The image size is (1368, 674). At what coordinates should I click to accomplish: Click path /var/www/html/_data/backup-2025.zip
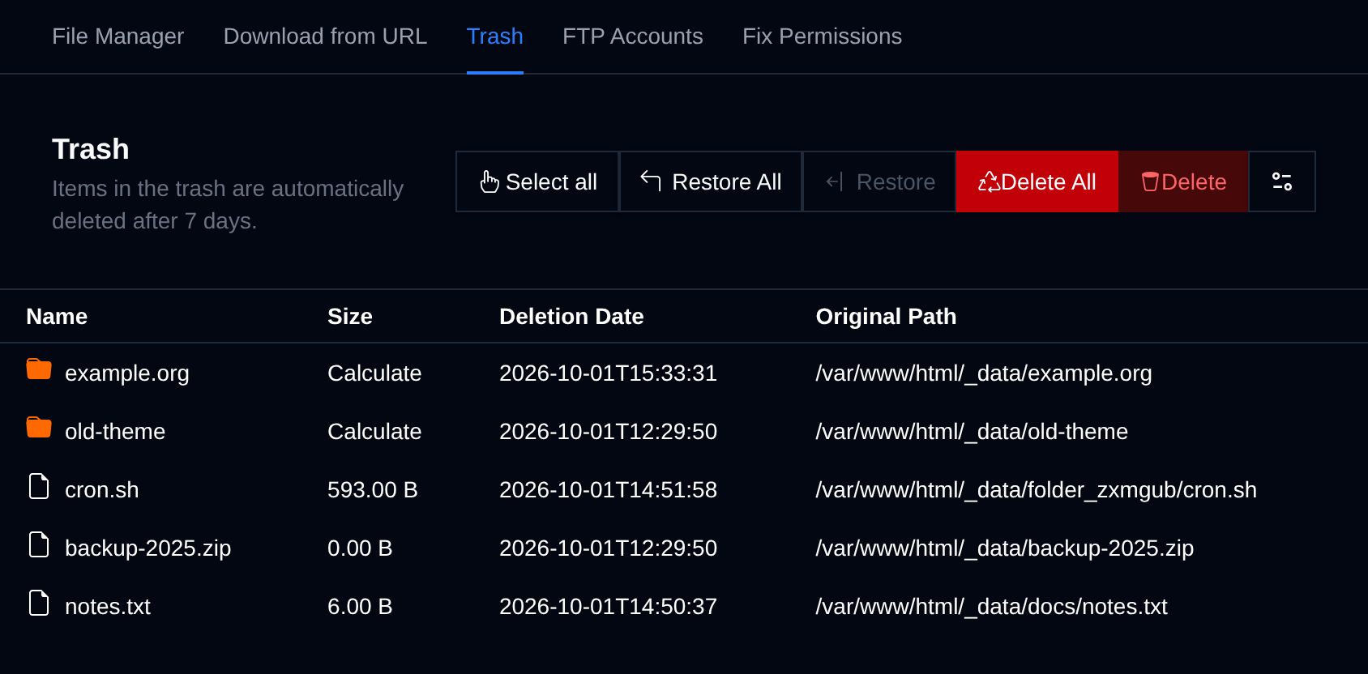[x=1005, y=548]
